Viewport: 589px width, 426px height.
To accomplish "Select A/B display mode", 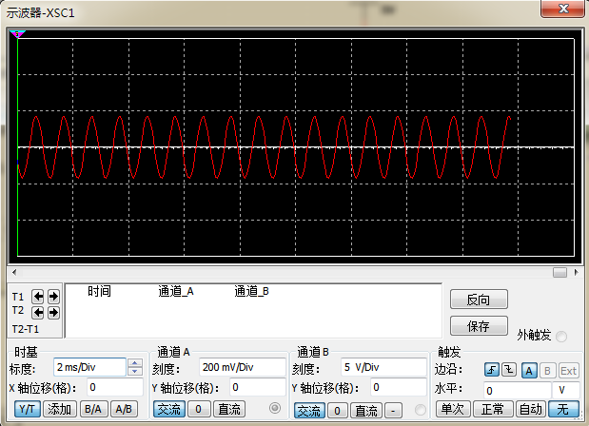I will click(x=124, y=409).
